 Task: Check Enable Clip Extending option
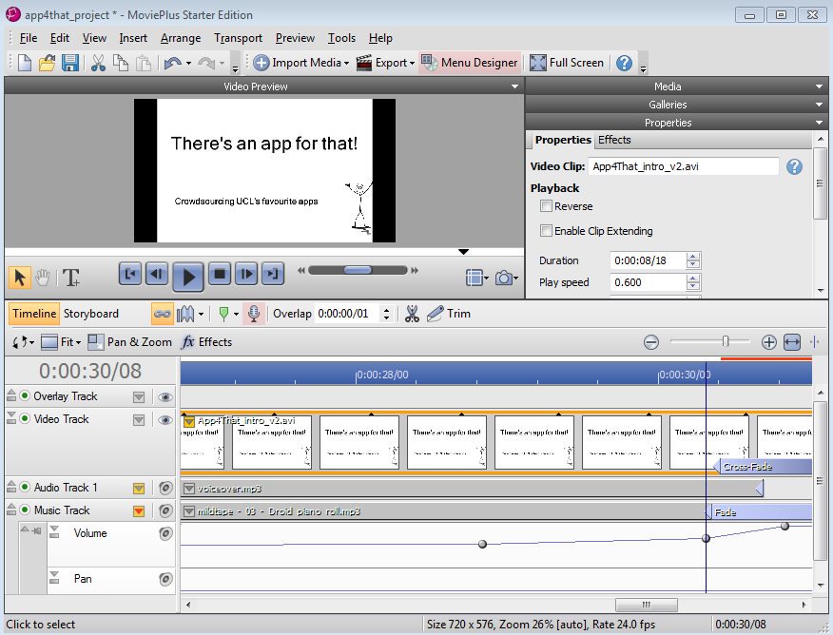point(546,231)
